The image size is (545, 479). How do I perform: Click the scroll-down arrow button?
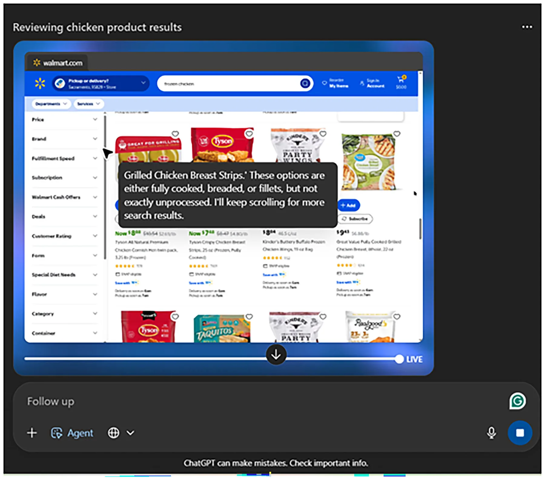coord(276,354)
